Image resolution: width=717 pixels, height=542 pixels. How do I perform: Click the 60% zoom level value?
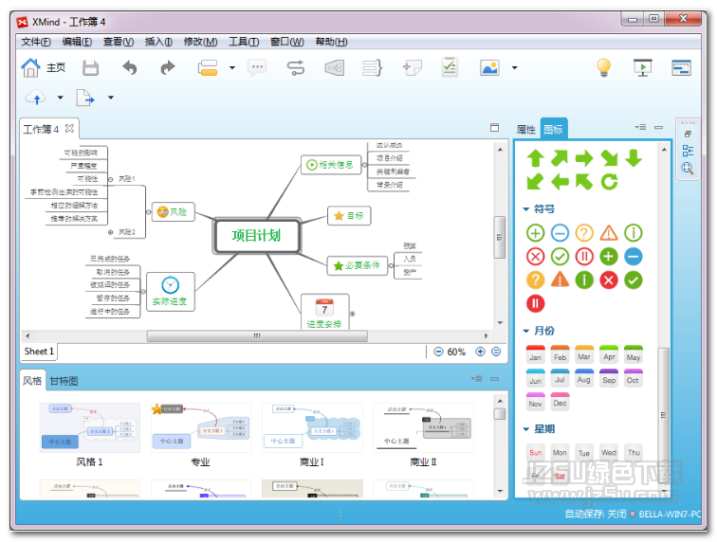coord(456,352)
